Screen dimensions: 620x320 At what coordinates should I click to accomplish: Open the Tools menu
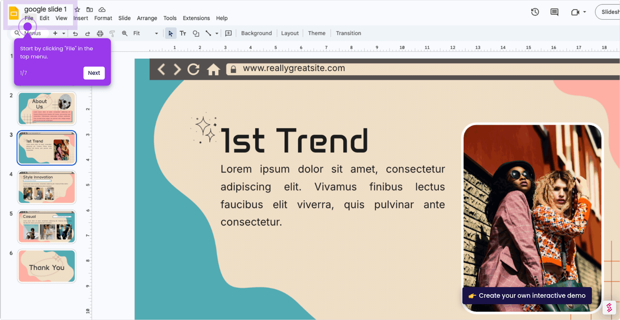tap(170, 18)
